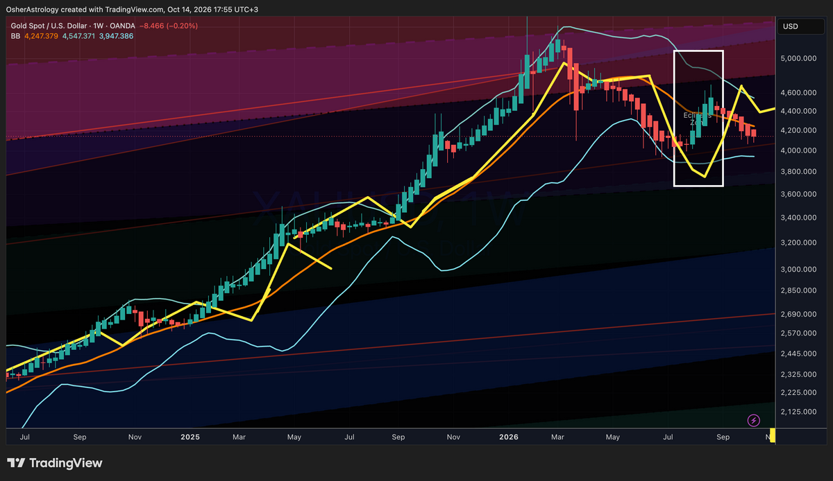Click the Eclipses Zone label inside the white rectangle
Screen dimensions: 833x481
(697, 119)
